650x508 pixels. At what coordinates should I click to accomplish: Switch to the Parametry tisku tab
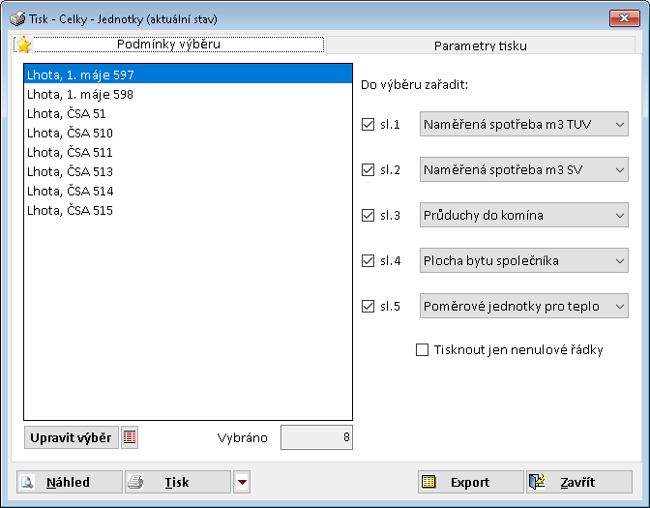[480, 45]
